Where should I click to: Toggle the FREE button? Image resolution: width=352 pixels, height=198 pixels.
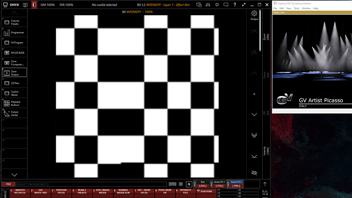[x=9, y=184]
